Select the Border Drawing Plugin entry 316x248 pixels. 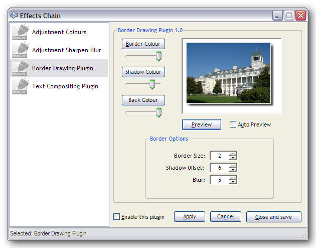[59, 68]
